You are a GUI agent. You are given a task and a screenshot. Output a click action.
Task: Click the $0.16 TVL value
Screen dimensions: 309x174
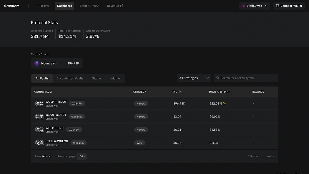tap(177, 143)
